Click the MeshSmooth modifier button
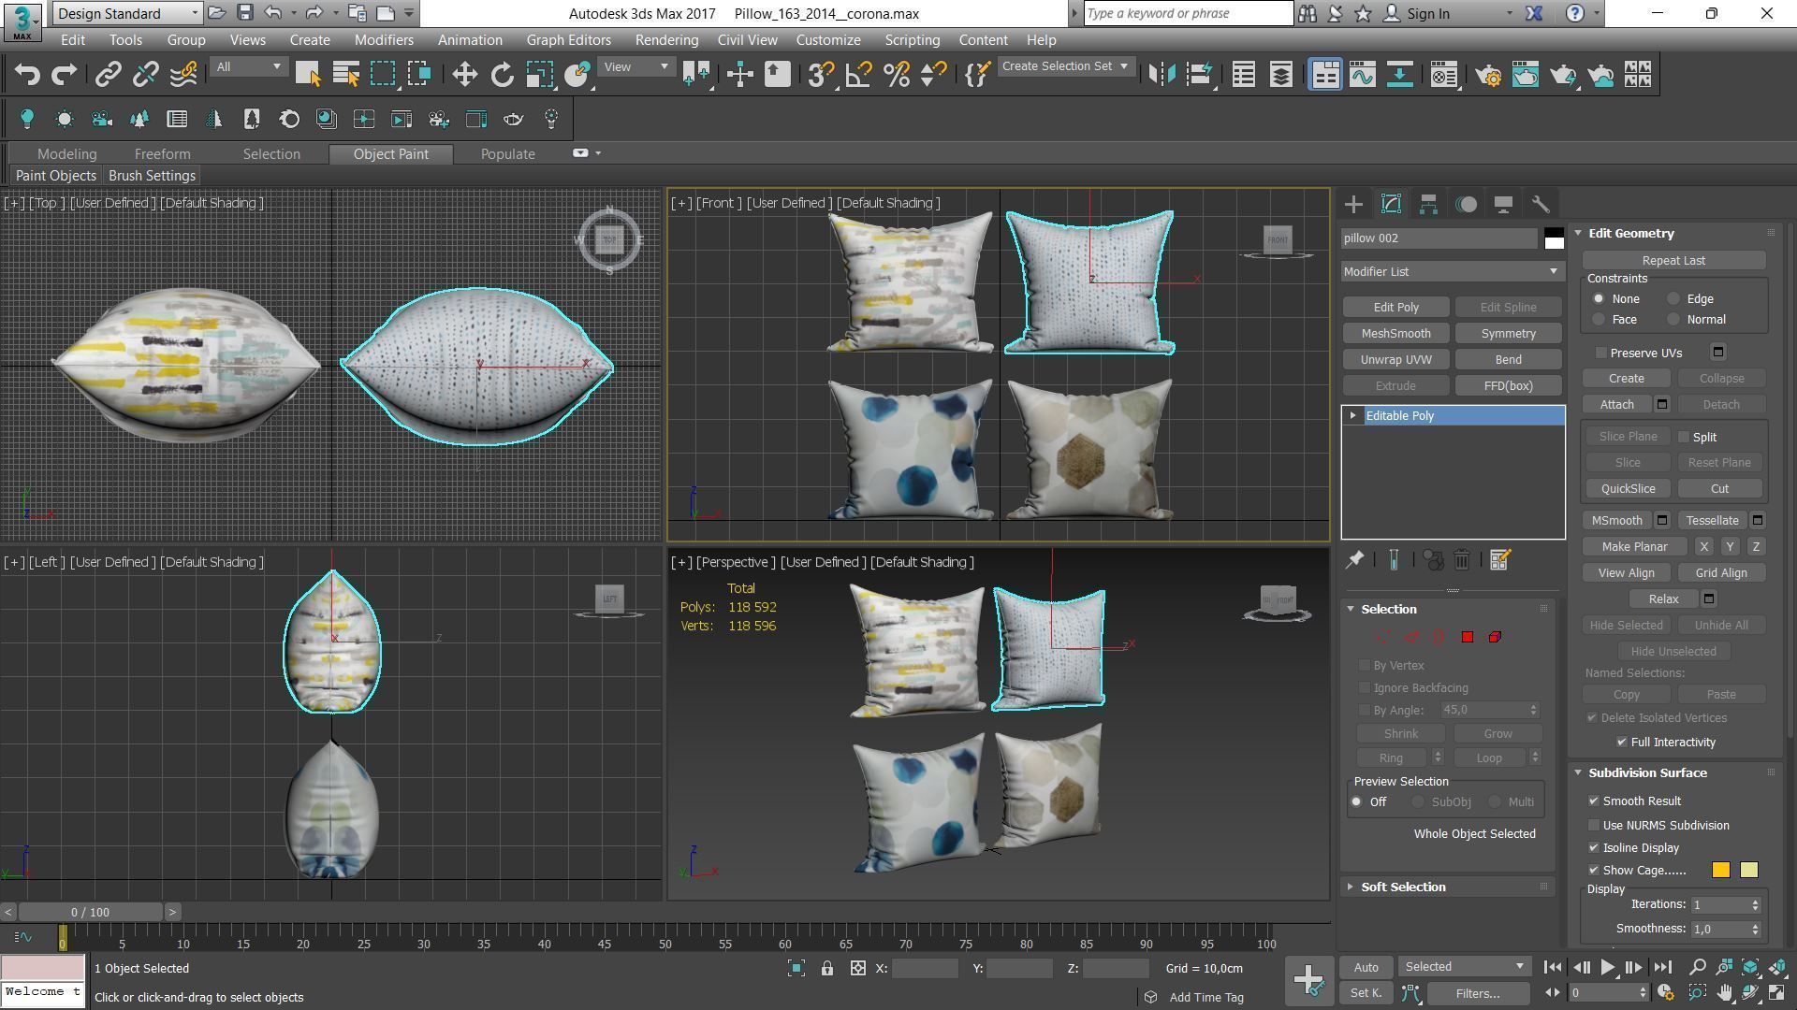The image size is (1797, 1010). 1395,334
